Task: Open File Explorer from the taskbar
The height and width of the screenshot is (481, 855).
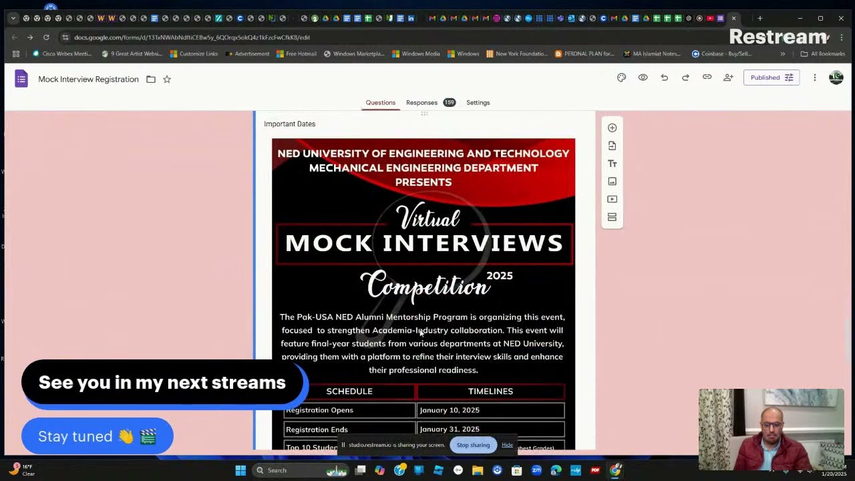Action: coord(478,470)
